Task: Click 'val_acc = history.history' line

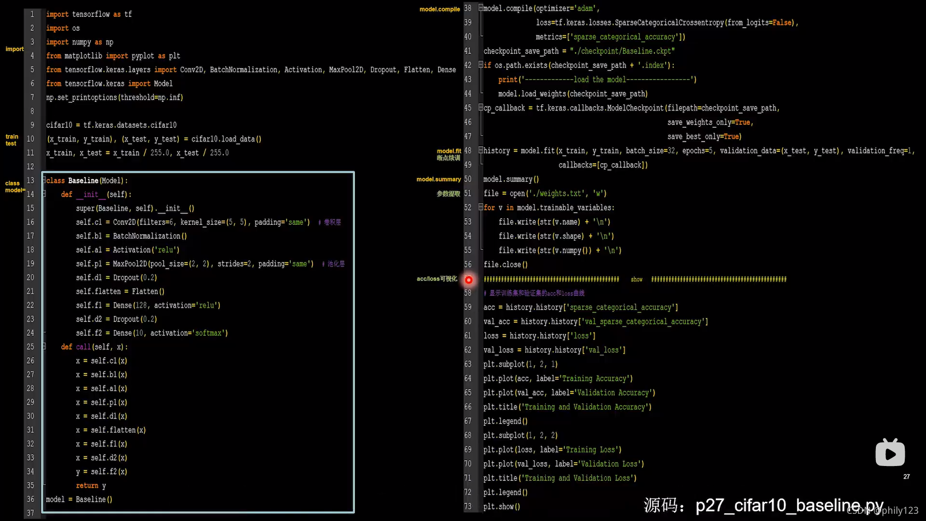Action: coord(596,321)
